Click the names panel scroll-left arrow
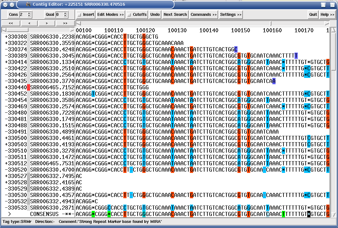Viewport: 338px width, 228px height. point(4,30)
